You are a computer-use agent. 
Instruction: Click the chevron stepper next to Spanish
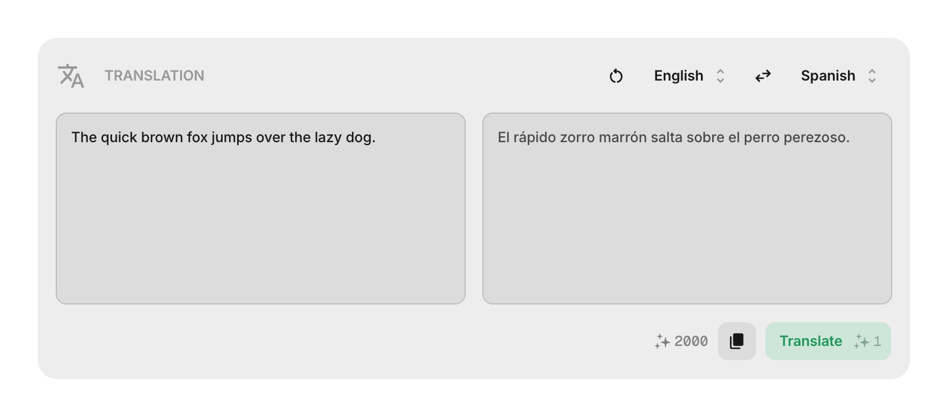[x=872, y=76]
